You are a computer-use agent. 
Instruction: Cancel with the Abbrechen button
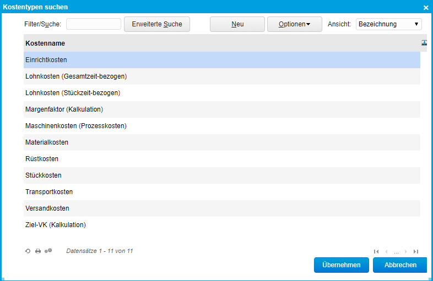[x=400, y=265]
